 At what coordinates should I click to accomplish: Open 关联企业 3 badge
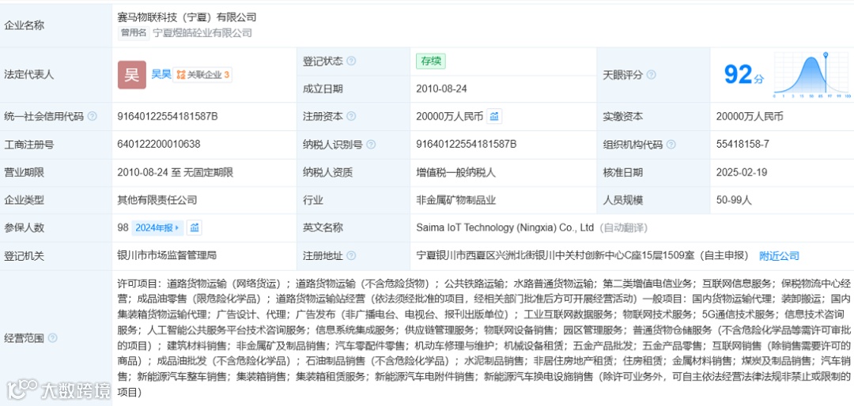tap(202, 74)
